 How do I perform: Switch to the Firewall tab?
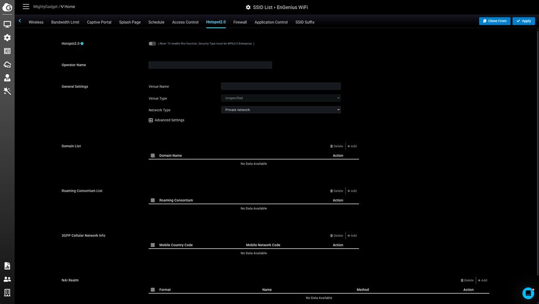(240, 22)
